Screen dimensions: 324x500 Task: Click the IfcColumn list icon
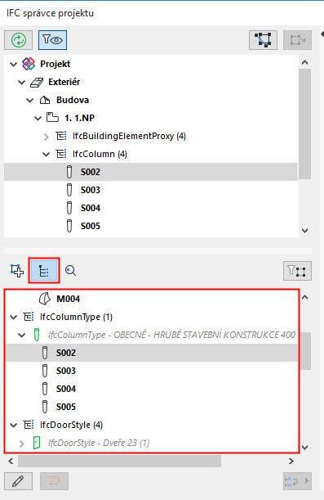(60, 154)
